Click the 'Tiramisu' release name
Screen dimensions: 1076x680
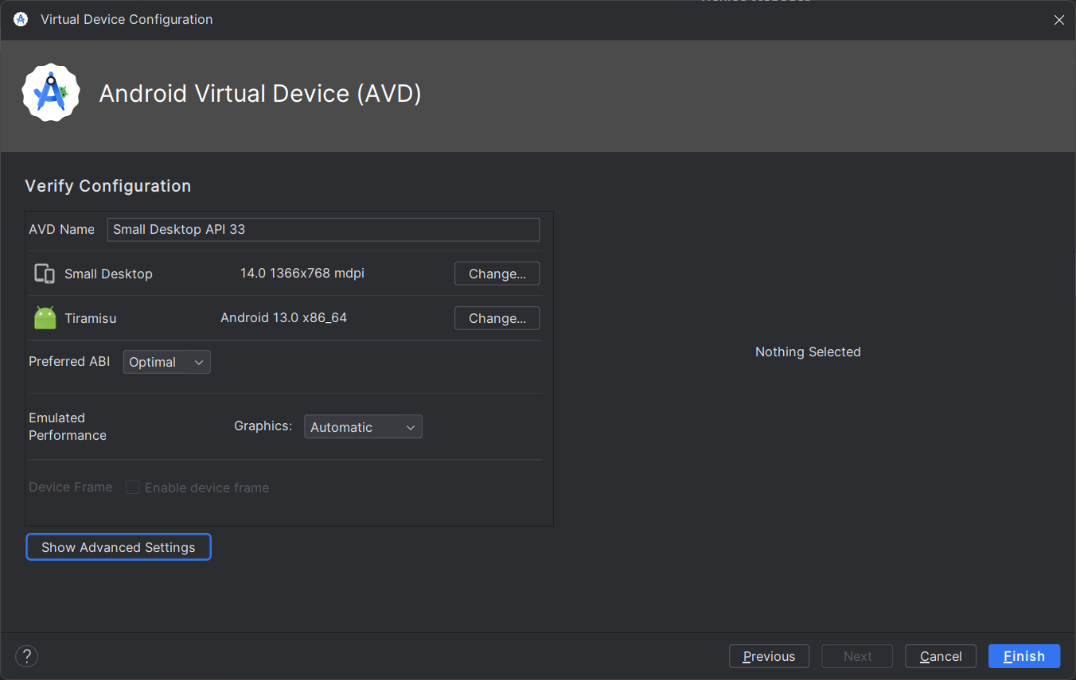pos(91,318)
